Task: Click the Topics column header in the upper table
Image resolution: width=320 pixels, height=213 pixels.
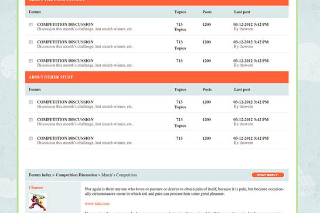Action: coord(180,12)
